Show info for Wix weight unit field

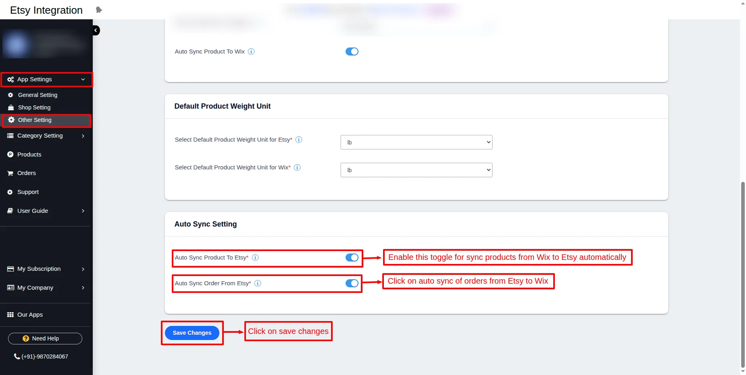297,167
